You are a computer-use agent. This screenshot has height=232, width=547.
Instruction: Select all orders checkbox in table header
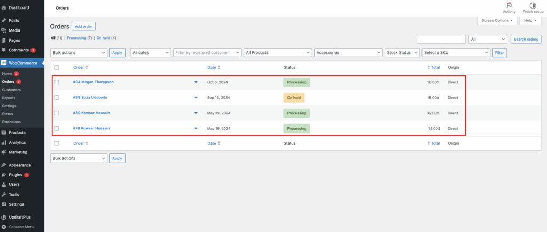pos(57,68)
